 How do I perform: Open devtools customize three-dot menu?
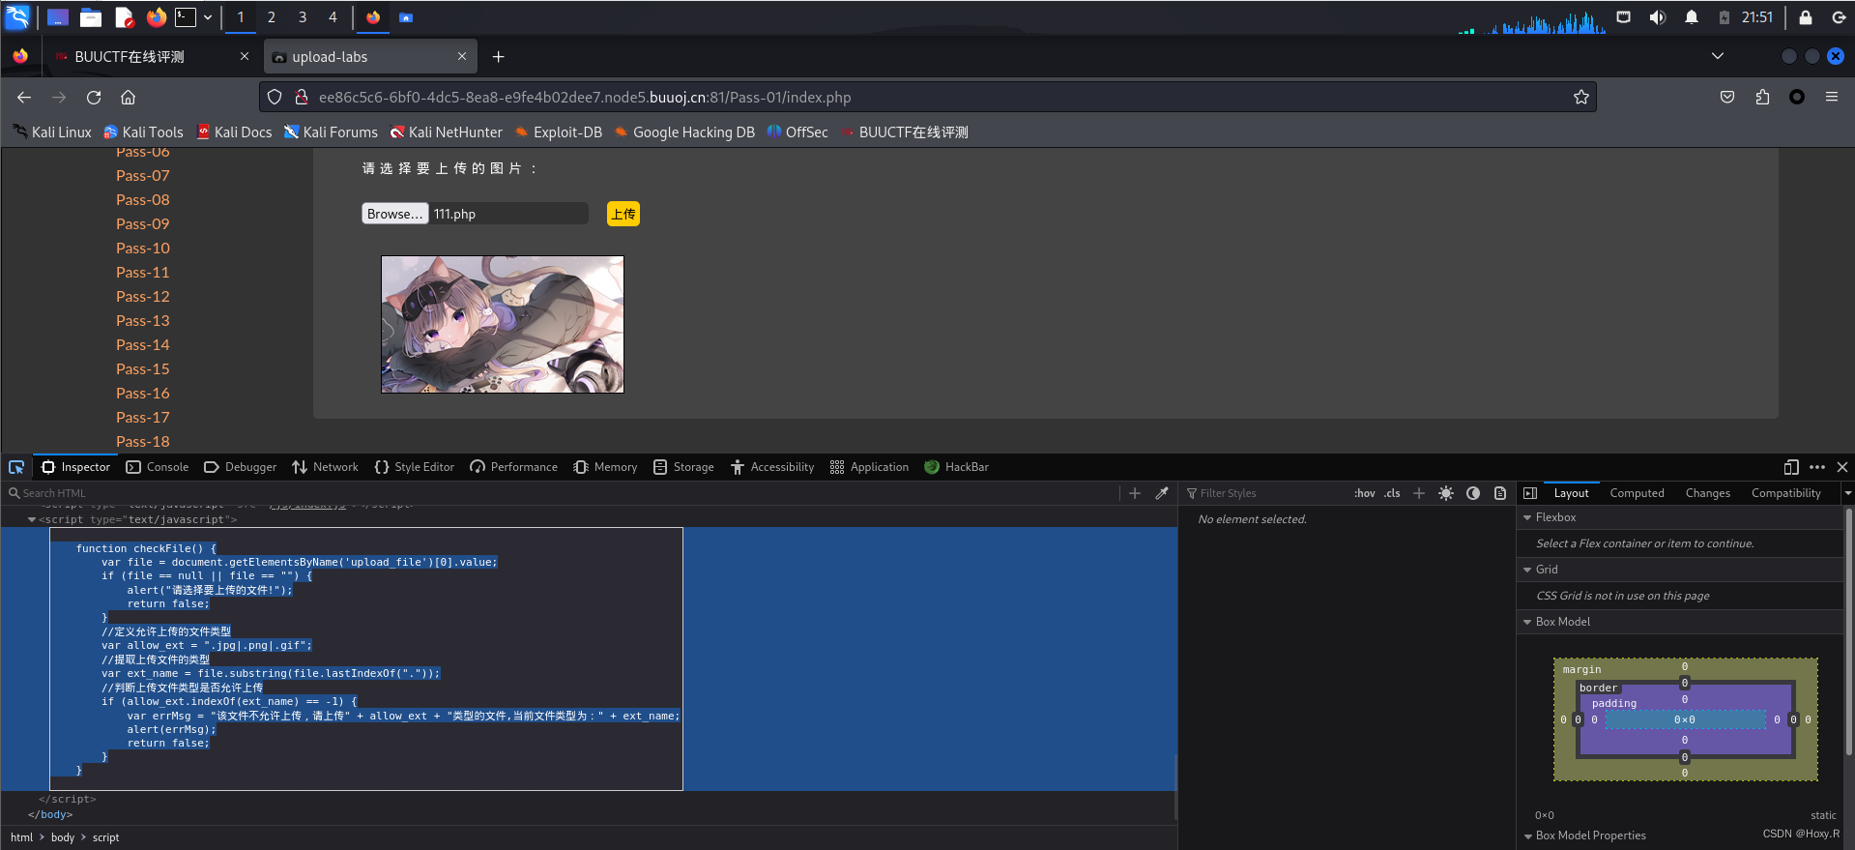[1817, 467]
